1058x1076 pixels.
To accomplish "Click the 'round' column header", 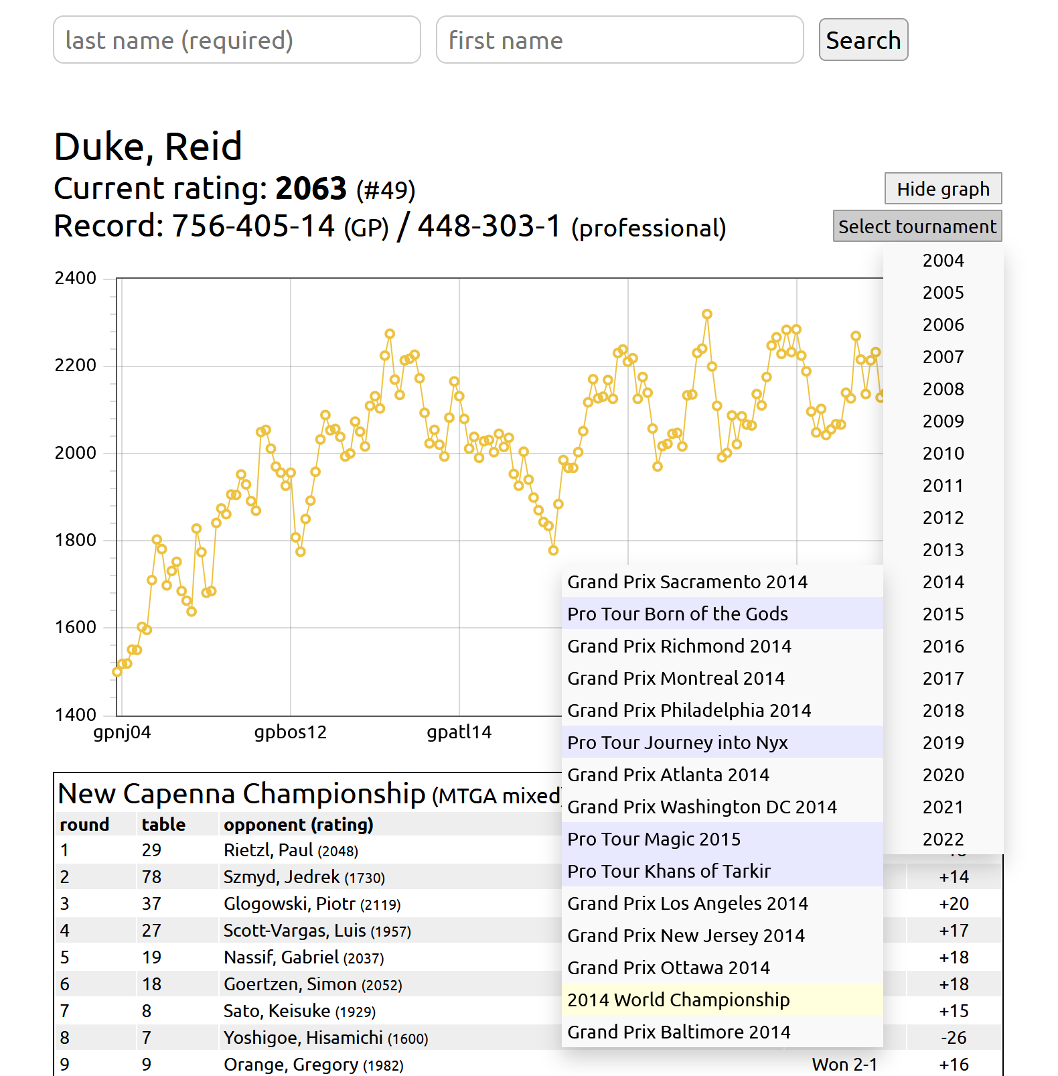I will pos(84,824).
